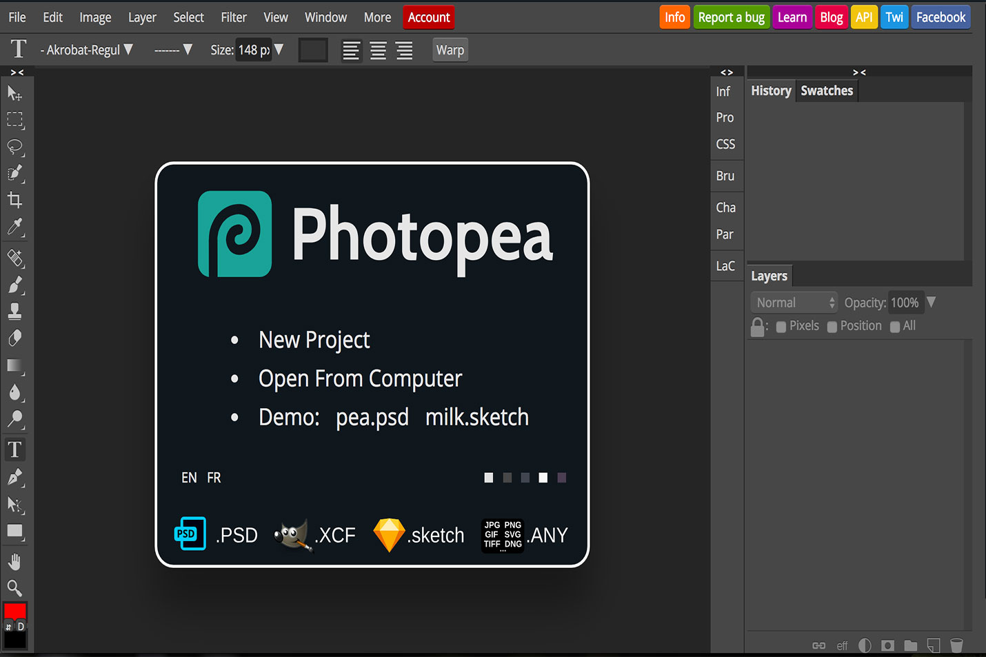
Task: Delete layer trash icon
Action: point(956,645)
